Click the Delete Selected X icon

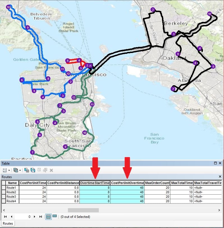point(51,170)
